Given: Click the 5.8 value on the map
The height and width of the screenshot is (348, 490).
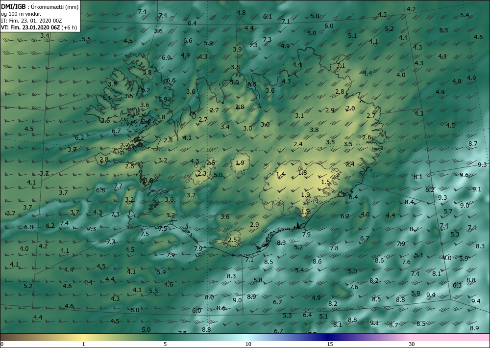Looking at the screenshot, I should pos(258,280).
